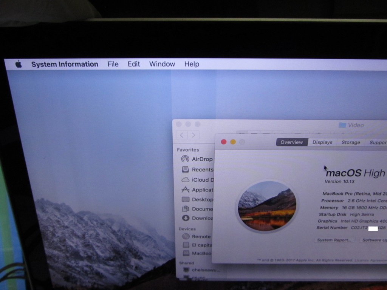Switch to the Displays tab

pyautogui.click(x=322, y=142)
